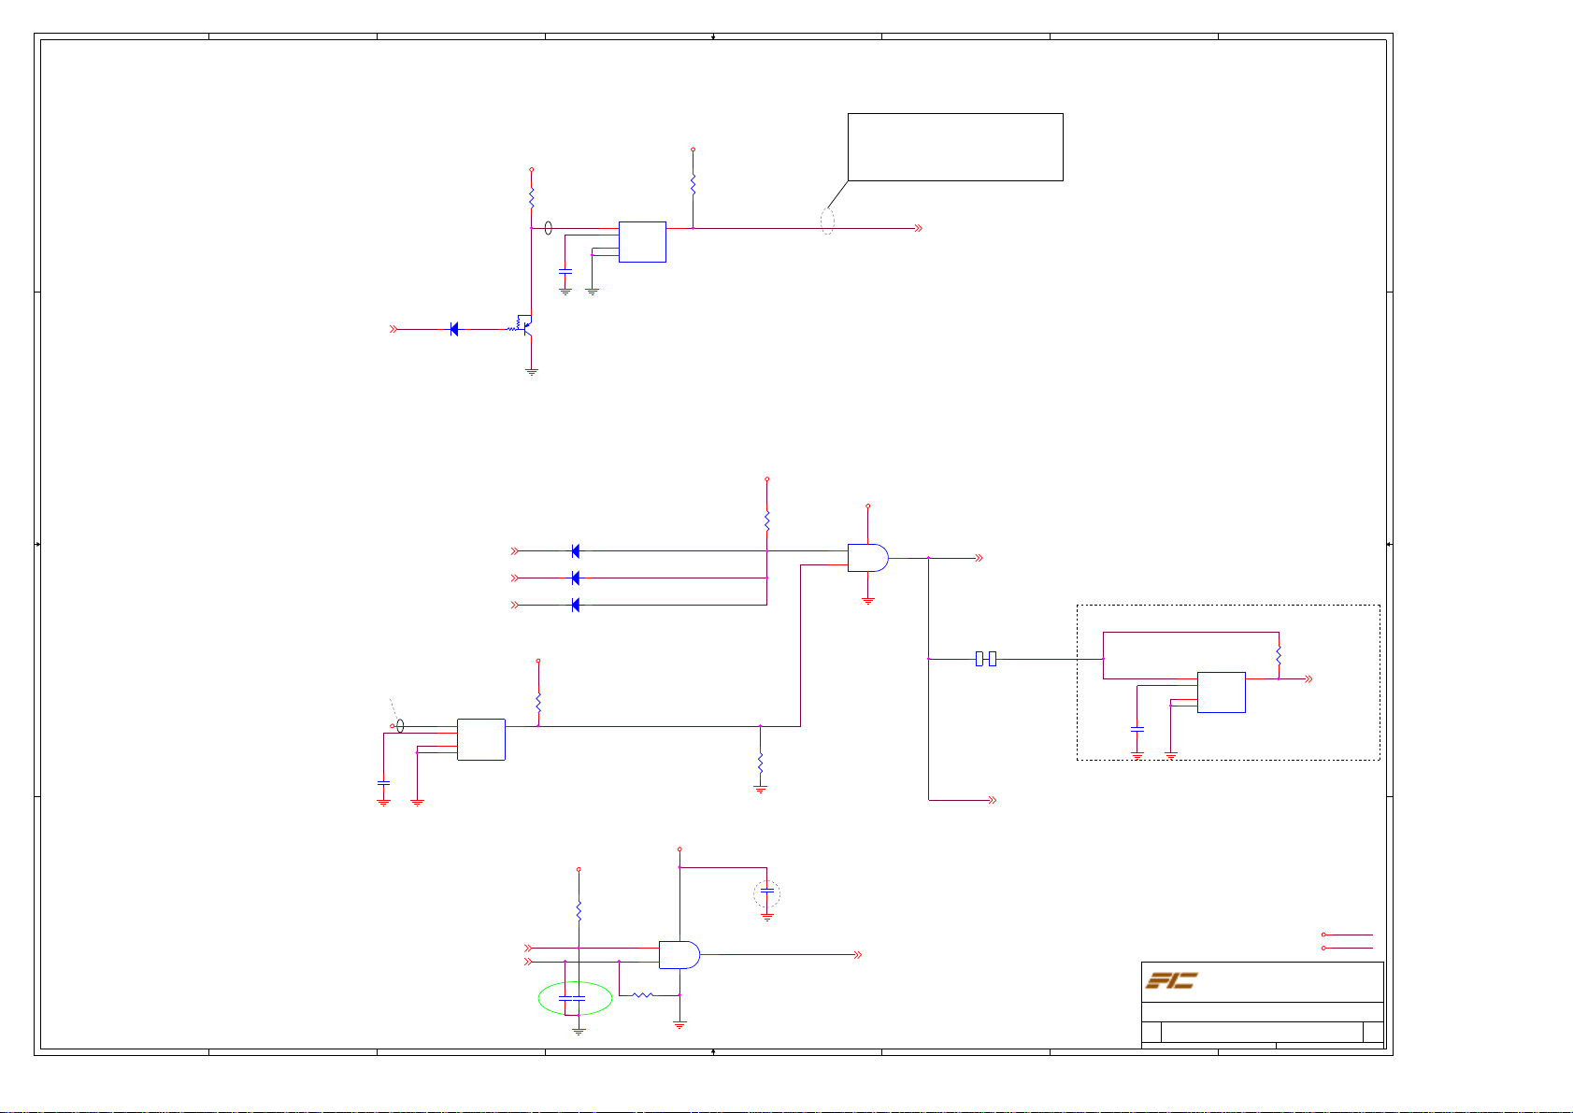The width and height of the screenshot is (1573, 1113).
Task: Select the pull-up resistor on the top IC output
Action: [x=694, y=184]
